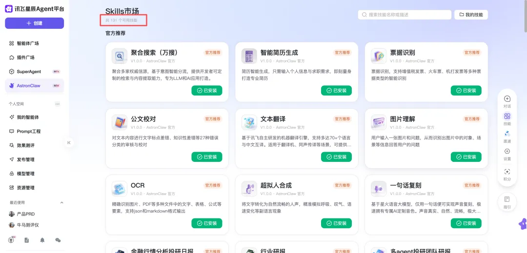Click the 图片理解 skill icon
Viewport: 527px width, 253px height.
coord(379,122)
